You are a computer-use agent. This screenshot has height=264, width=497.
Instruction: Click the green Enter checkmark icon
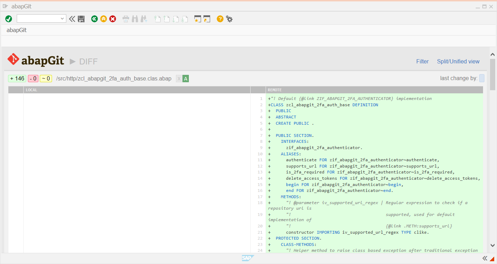[9, 19]
